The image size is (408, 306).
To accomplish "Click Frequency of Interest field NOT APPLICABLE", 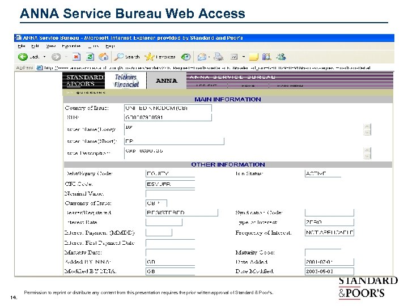I will (x=329, y=232).
